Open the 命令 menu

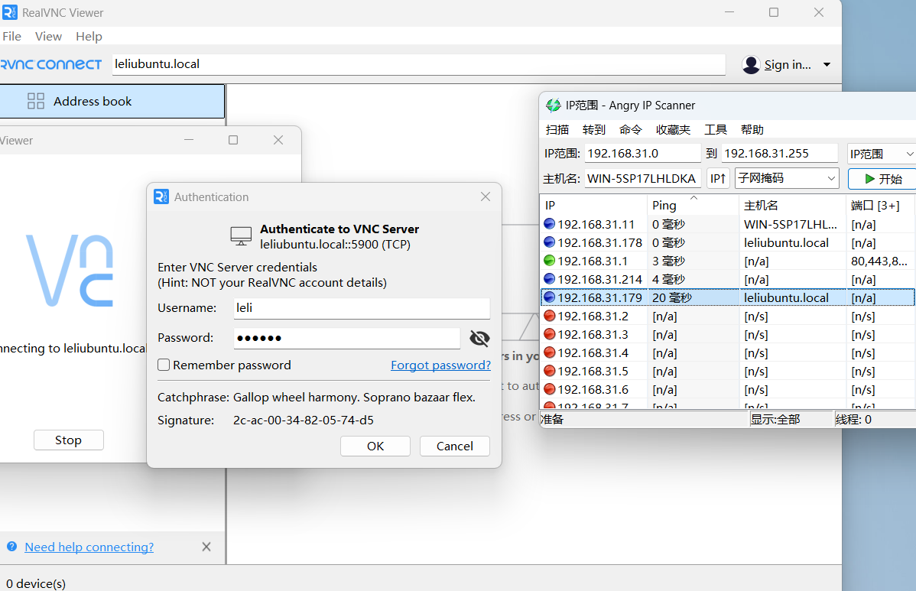click(631, 130)
